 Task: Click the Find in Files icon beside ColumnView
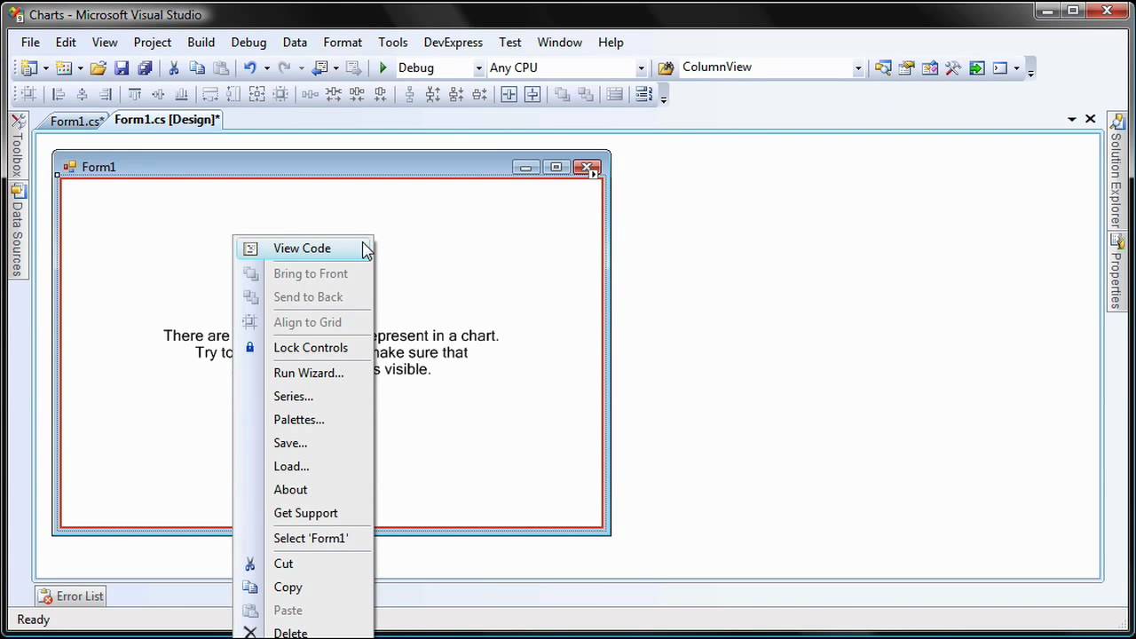coord(666,67)
